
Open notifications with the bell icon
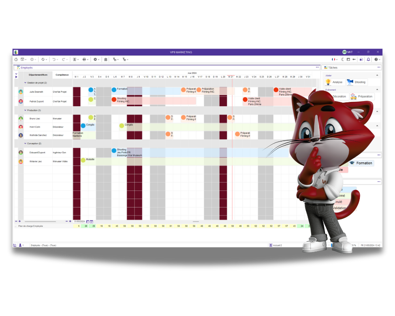[x=368, y=60]
